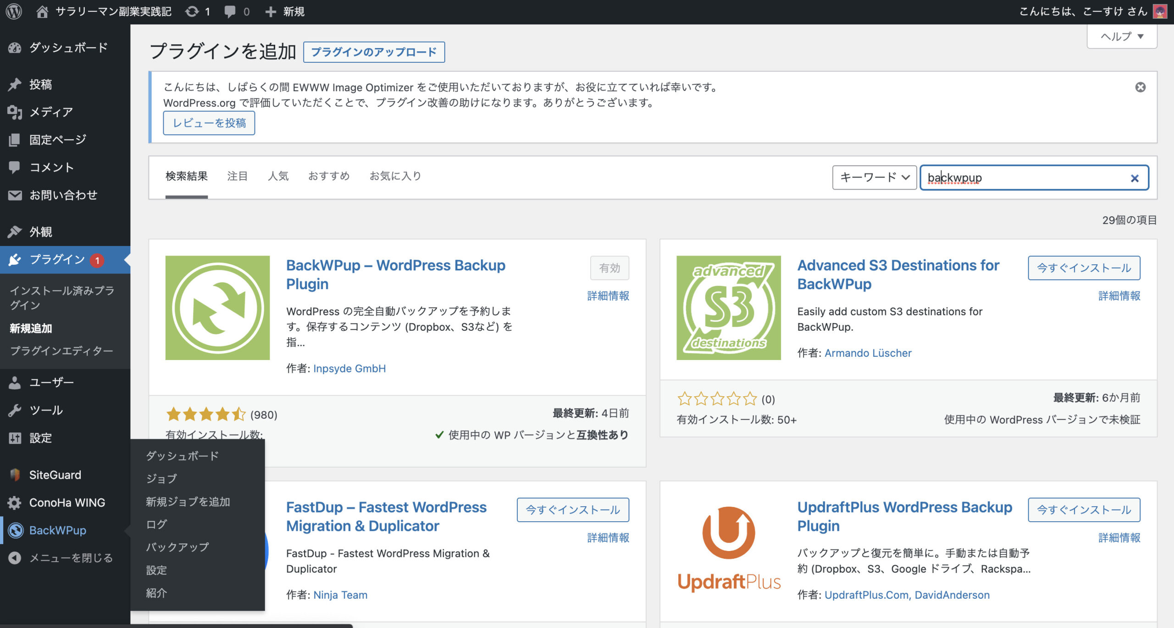Open the Inpsyde GmbH author link
The image size is (1174, 628).
[x=349, y=368]
